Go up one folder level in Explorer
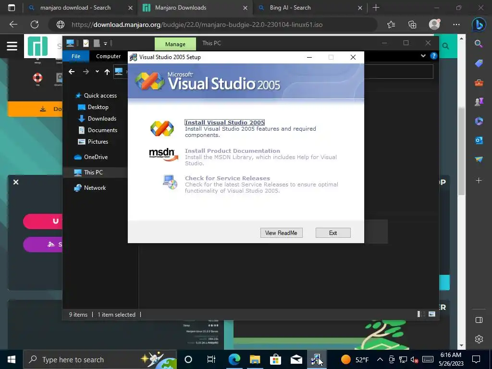The height and width of the screenshot is (369, 492). pyautogui.click(x=107, y=72)
